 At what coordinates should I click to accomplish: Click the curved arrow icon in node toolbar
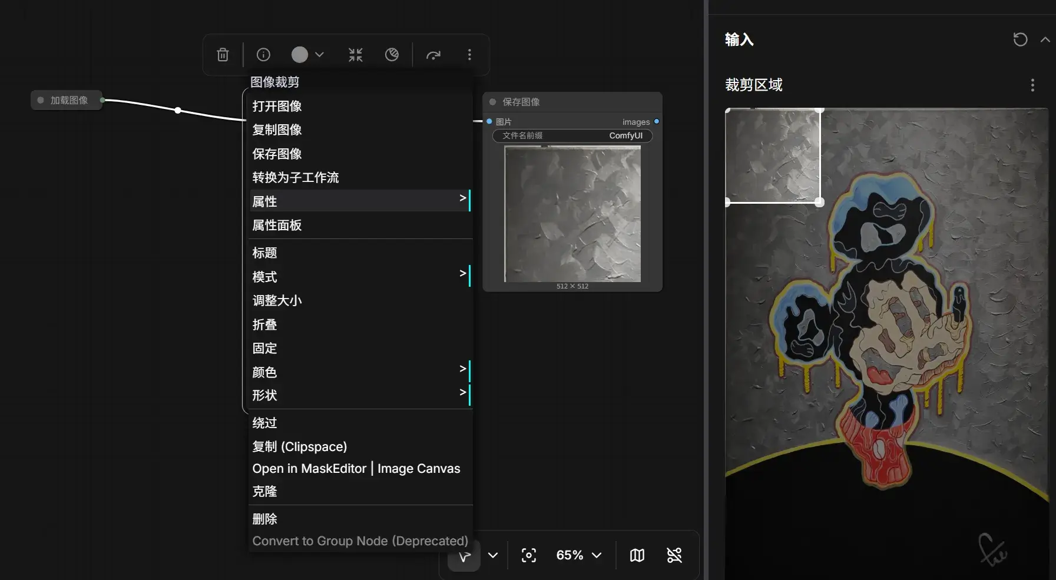[433, 55]
